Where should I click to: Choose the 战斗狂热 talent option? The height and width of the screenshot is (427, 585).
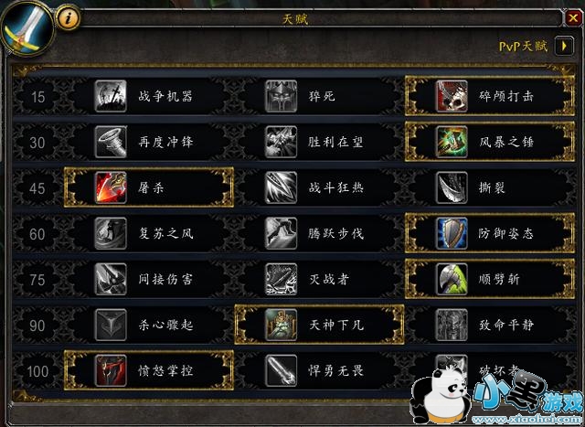click(x=319, y=187)
